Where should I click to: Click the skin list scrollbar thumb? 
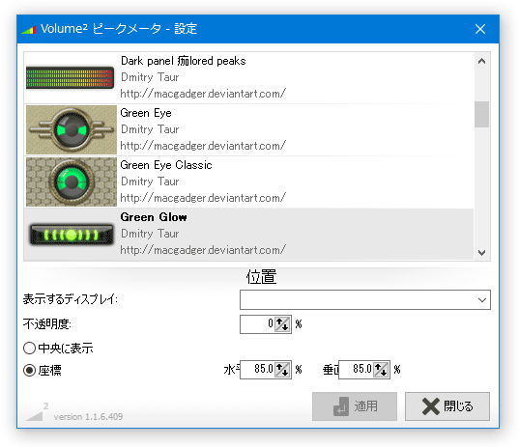482,114
